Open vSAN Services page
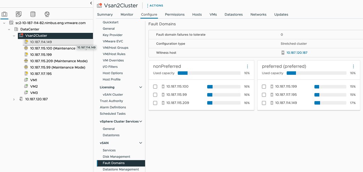The image size is (363, 172). coord(109,150)
